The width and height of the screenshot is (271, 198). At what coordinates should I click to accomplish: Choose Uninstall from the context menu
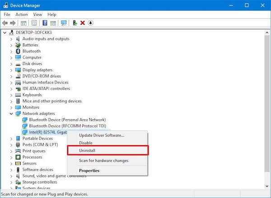click(107, 150)
